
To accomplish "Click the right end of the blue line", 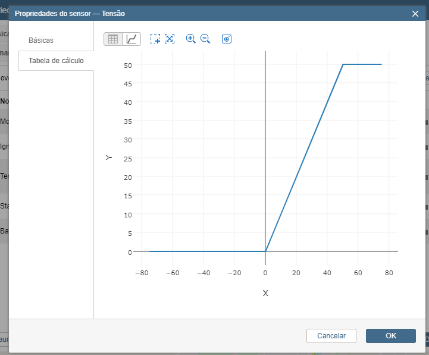I will click(381, 64).
